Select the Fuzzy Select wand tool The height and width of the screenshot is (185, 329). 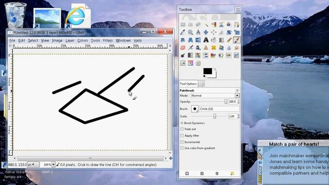(x=206, y=25)
